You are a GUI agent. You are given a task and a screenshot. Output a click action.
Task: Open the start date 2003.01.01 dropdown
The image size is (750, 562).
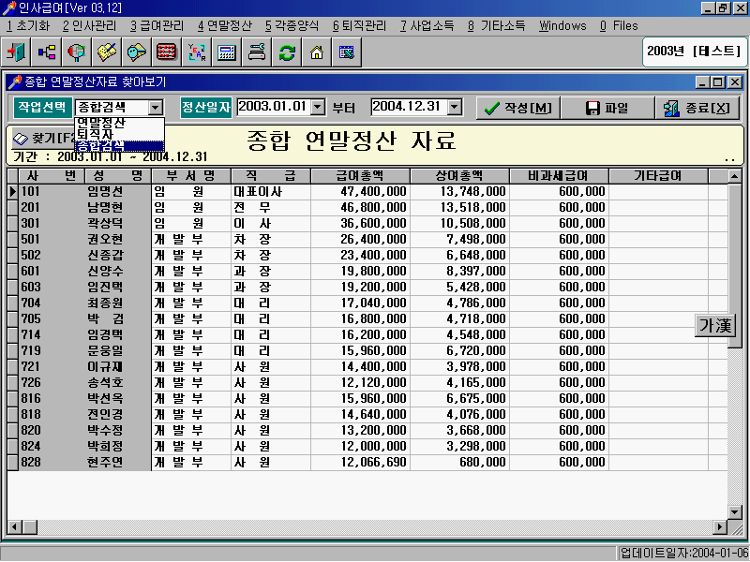pos(317,108)
